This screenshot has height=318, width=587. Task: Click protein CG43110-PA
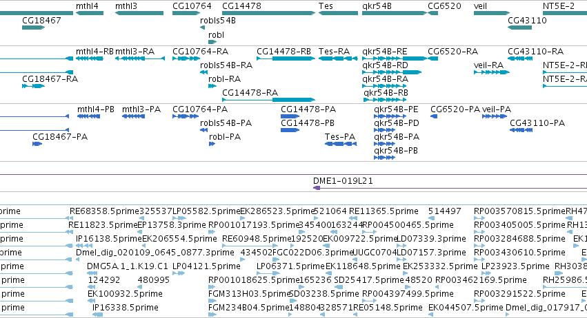pyautogui.click(x=537, y=123)
